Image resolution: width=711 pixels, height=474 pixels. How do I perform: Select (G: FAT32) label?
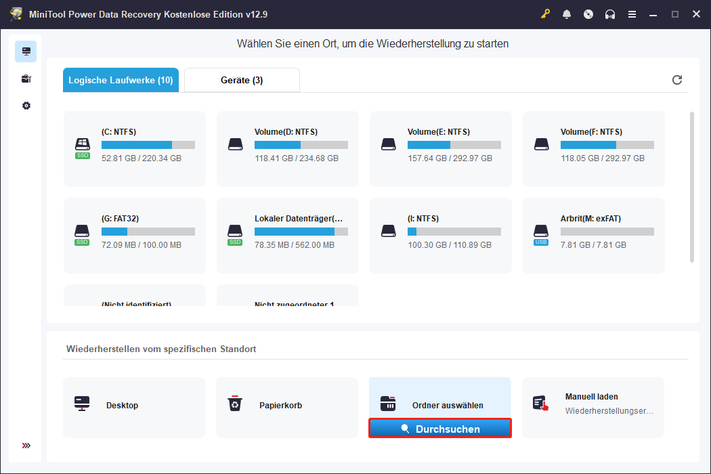(x=120, y=219)
